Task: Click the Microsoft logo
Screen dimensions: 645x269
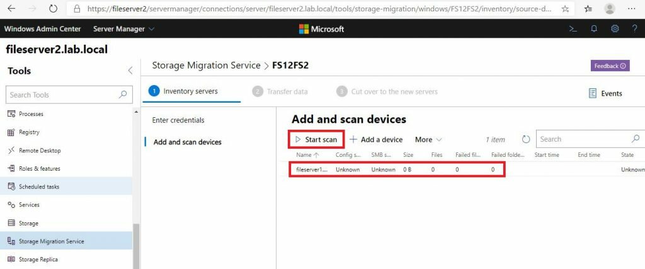Action: pyautogui.click(x=321, y=29)
